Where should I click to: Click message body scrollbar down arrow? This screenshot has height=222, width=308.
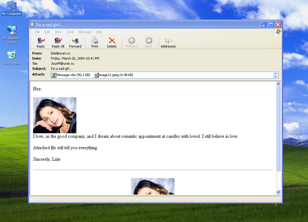coord(278,192)
